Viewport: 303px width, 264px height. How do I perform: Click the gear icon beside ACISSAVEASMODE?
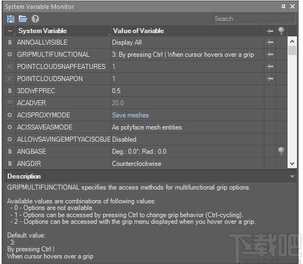10,127
